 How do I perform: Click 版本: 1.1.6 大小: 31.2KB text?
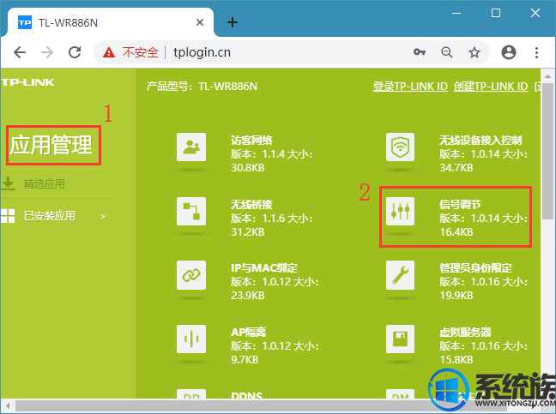(272, 225)
